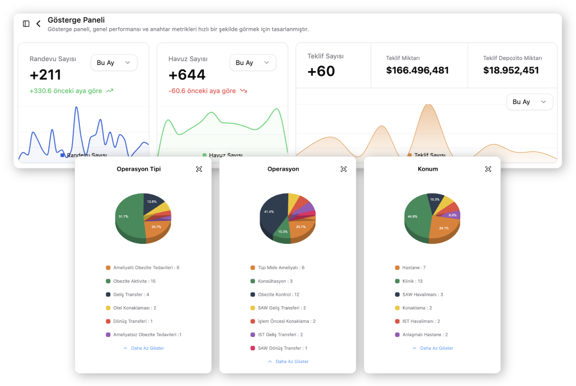The height and width of the screenshot is (386, 576).
Task: Toggle the Obezite Kontrol legend entry
Action: (x=278, y=295)
